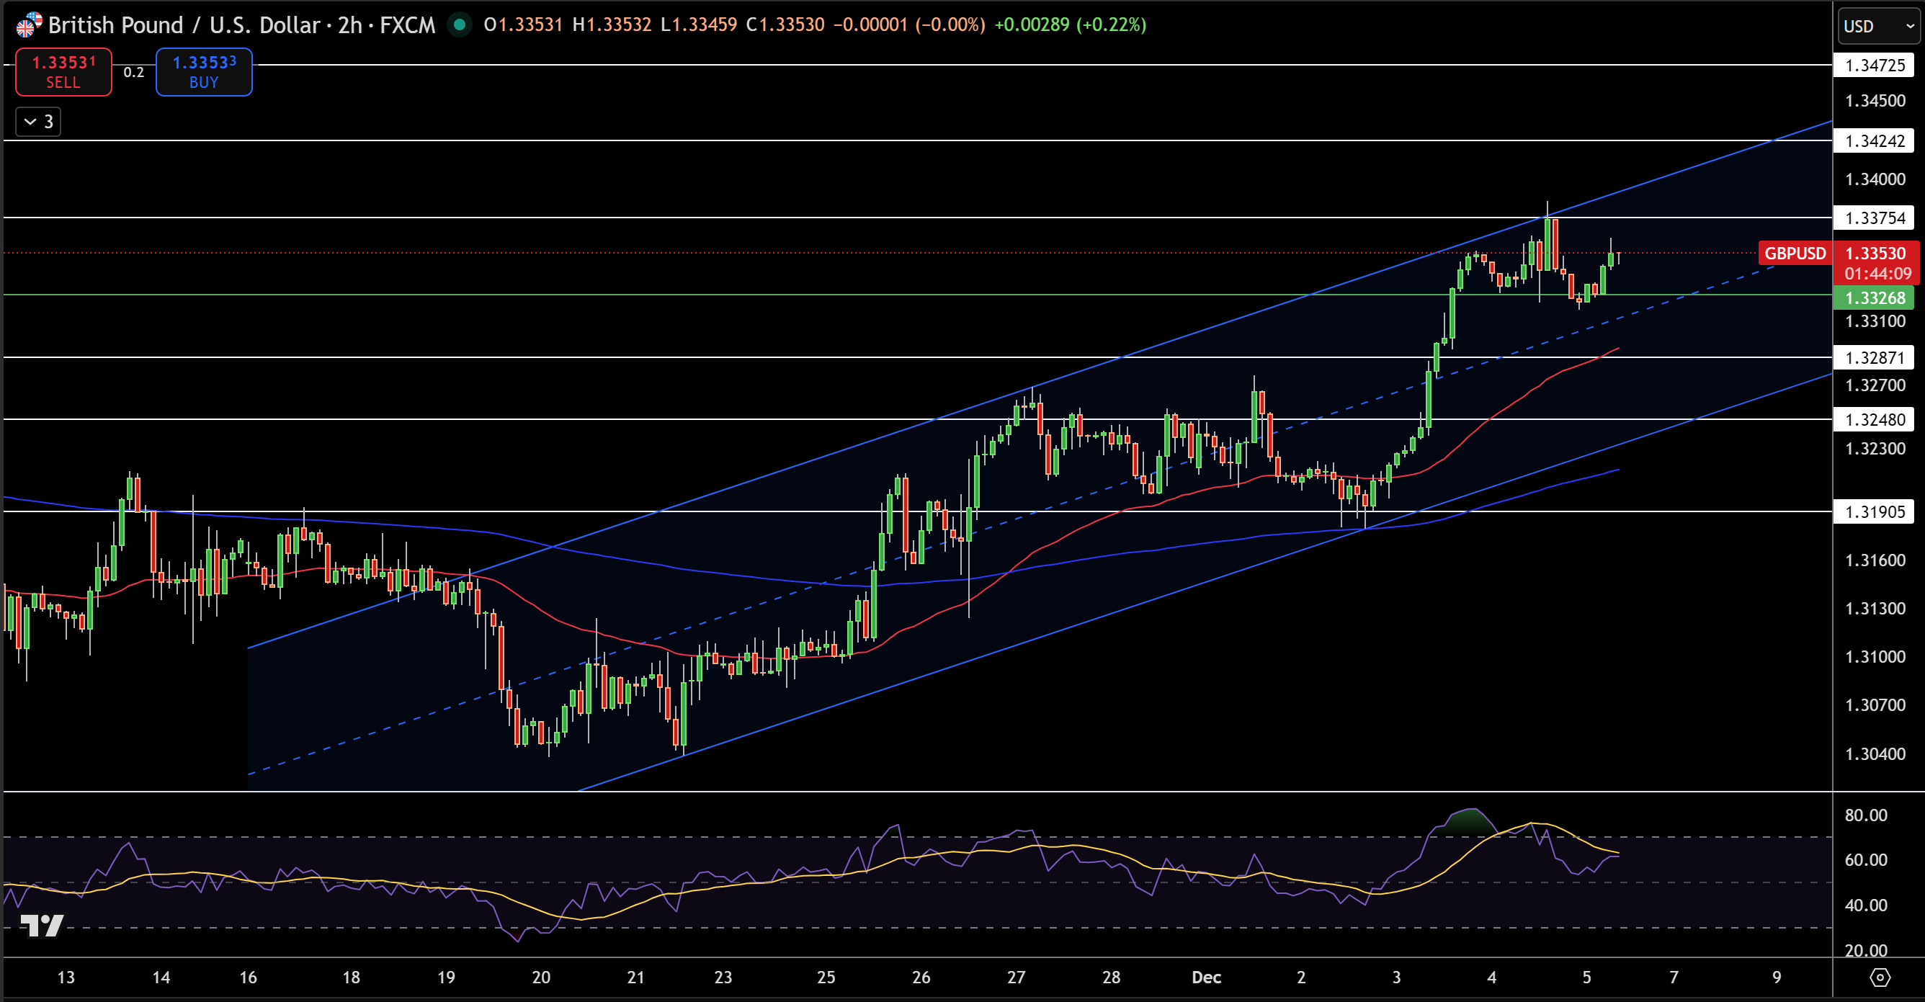Select the red GBPUSD price label on scale

[1876, 254]
